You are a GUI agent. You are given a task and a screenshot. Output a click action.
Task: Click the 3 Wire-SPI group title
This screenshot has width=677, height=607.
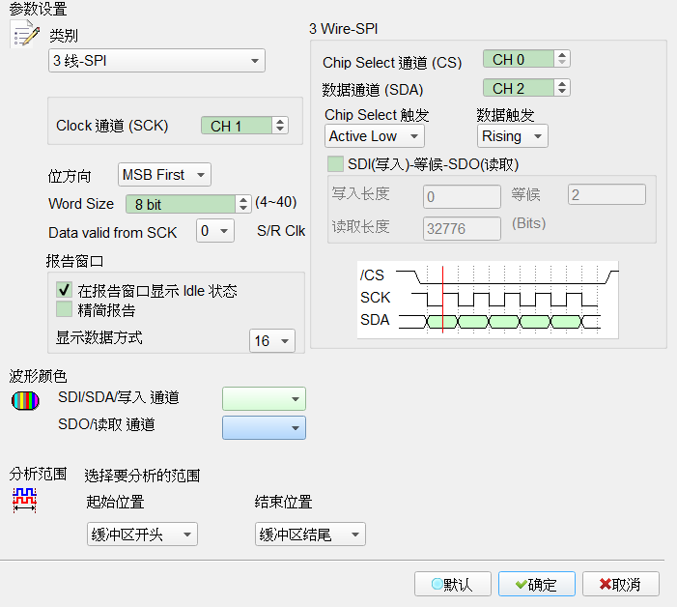[x=343, y=29]
